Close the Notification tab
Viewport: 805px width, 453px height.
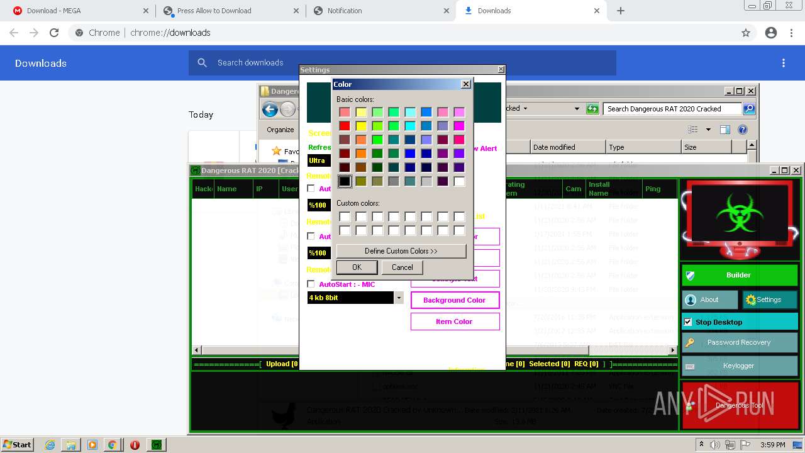pyautogui.click(x=447, y=11)
